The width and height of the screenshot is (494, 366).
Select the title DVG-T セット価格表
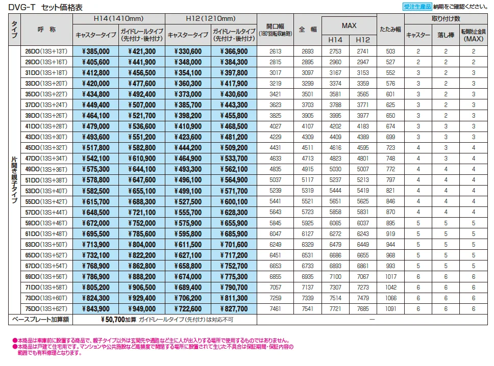pyautogui.click(x=45, y=7)
